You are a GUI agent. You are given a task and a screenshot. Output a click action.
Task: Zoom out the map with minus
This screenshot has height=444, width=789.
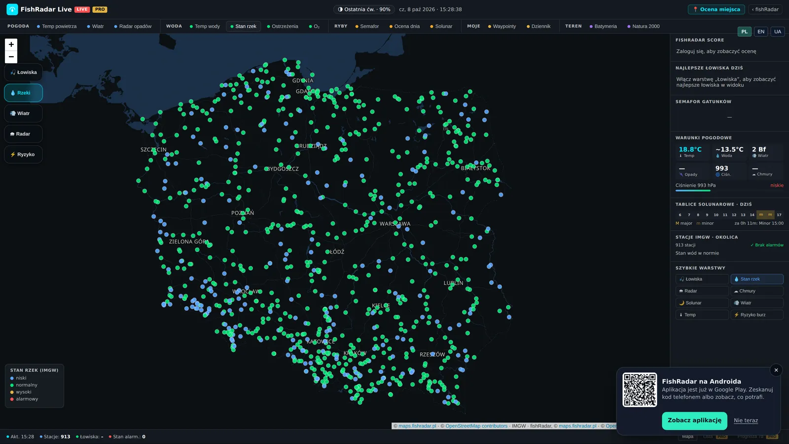point(11,57)
